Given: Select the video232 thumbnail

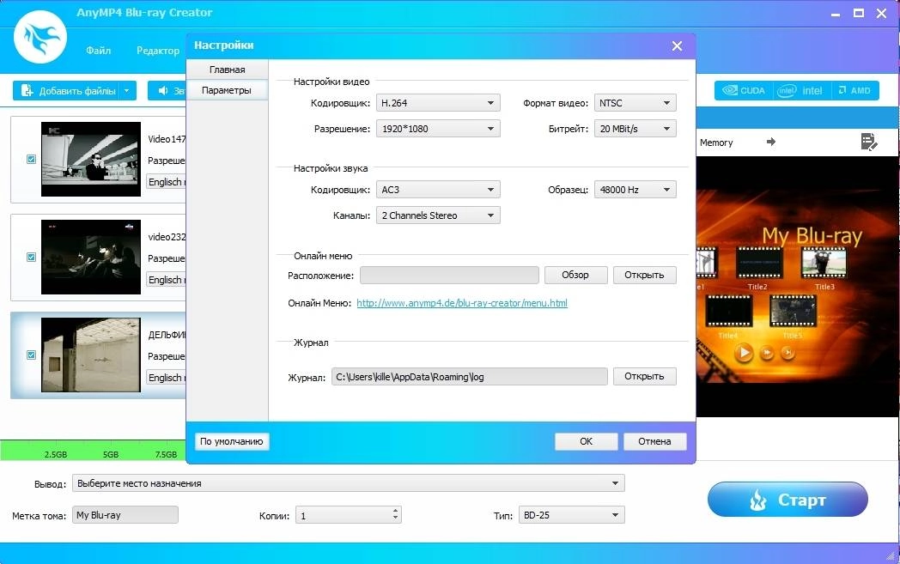Looking at the screenshot, I should tap(91, 257).
